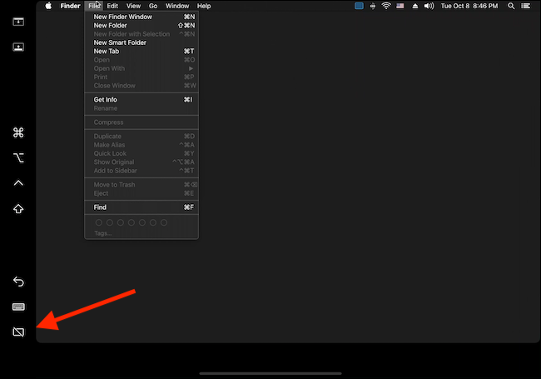Tap the Option key in Sidecar sidebar

tap(18, 157)
